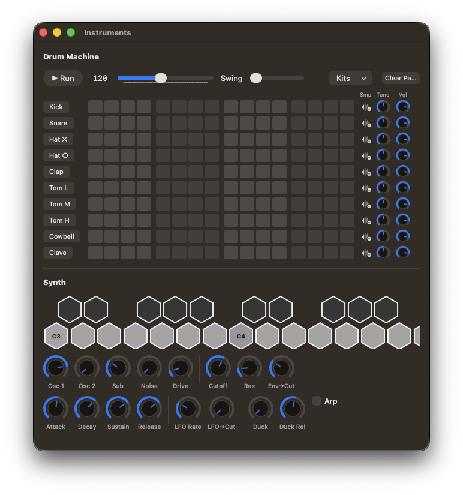
Task: Load a sample for the Tom L row
Action: point(366,188)
